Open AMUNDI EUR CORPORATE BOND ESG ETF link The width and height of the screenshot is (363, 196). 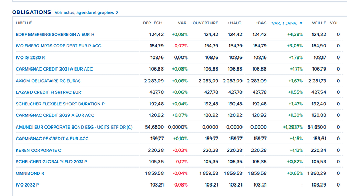pyautogui.click(x=74, y=127)
